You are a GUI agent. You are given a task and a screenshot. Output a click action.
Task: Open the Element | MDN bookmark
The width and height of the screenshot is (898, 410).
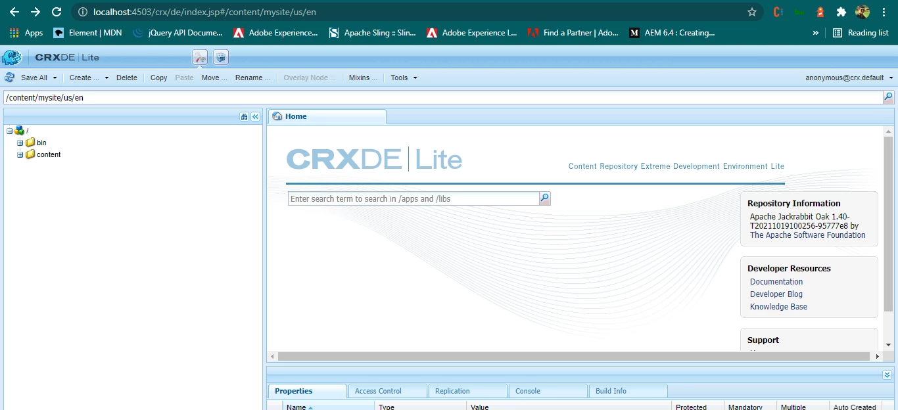tap(87, 33)
